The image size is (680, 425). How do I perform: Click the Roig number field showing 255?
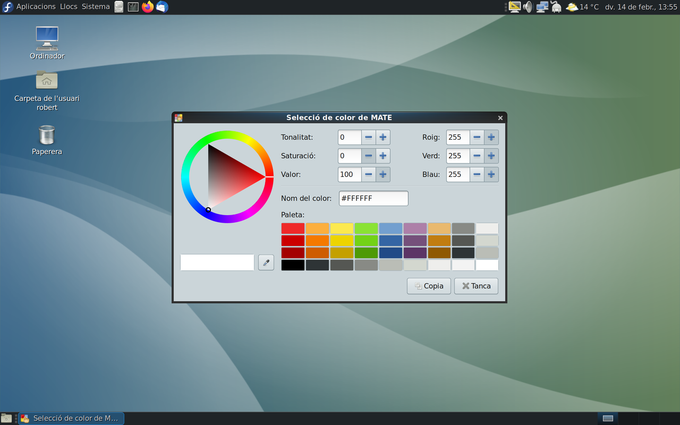[x=458, y=137]
